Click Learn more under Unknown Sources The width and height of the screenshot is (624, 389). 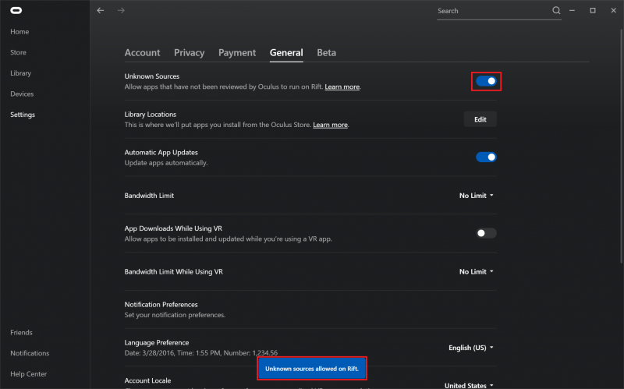click(342, 87)
